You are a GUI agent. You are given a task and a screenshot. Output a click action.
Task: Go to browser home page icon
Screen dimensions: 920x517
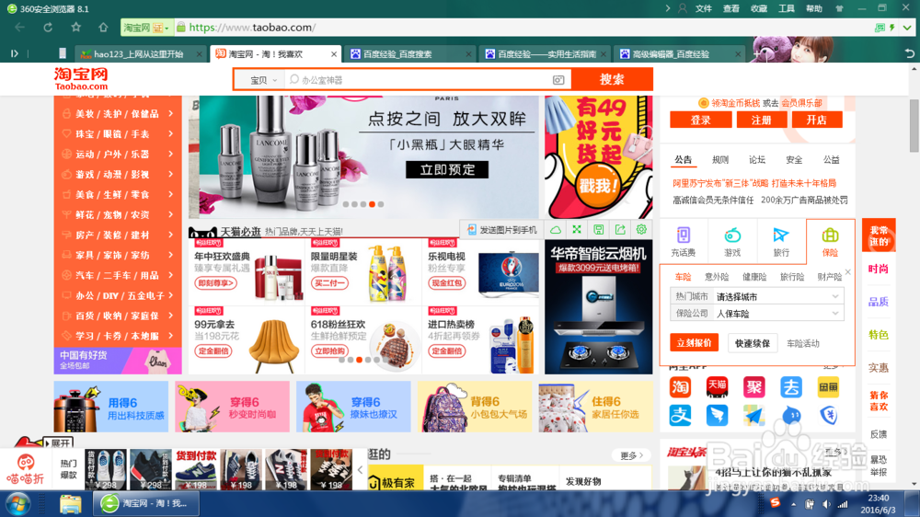click(103, 27)
